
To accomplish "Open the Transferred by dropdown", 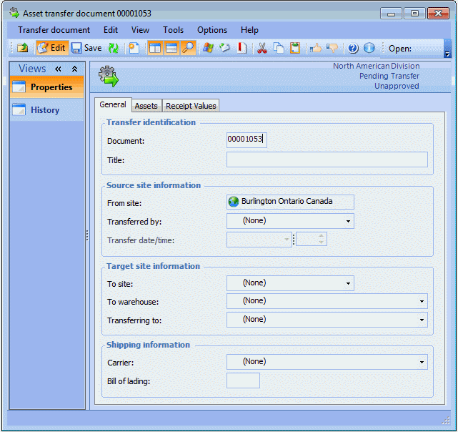I will pos(348,221).
